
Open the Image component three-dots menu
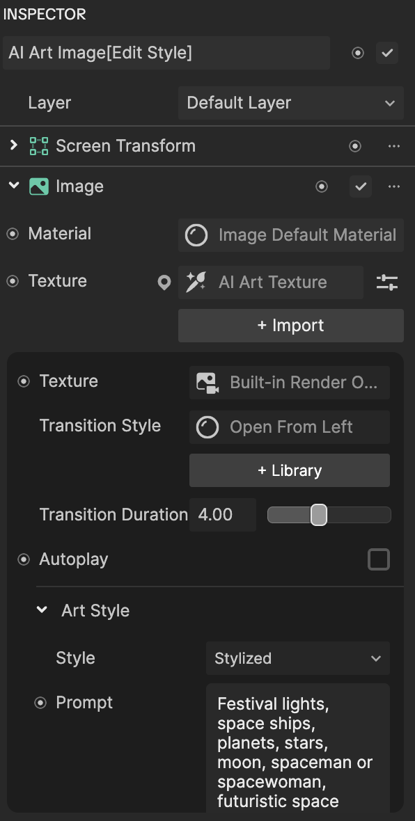click(394, 186)
